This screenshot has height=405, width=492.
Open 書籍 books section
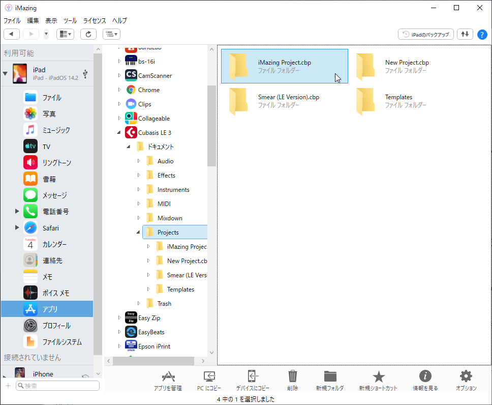click(x=47, y=179)
